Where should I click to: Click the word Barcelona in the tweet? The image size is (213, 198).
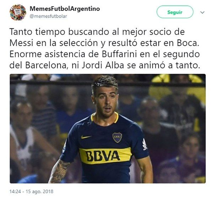pyautogui.click(x=46, y=66)
